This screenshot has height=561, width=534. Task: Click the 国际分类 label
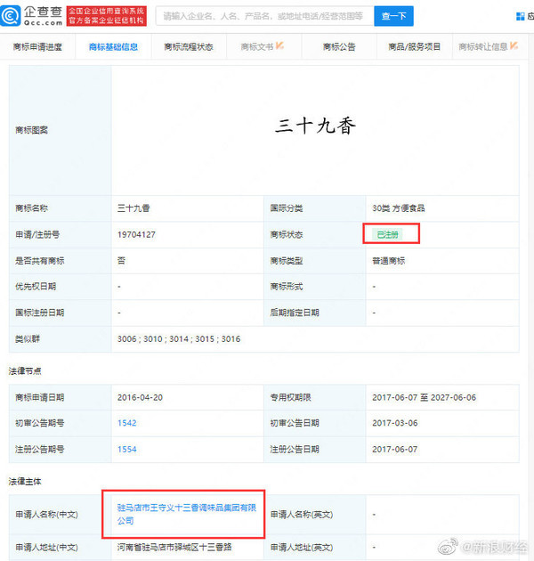click(287, 208)
